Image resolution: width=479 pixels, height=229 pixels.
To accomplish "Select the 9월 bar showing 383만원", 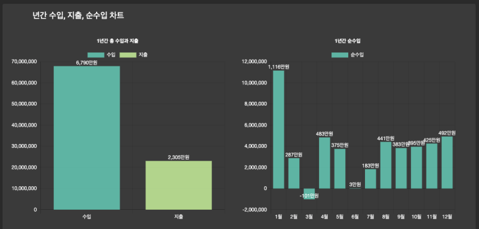I will (401, 168).
